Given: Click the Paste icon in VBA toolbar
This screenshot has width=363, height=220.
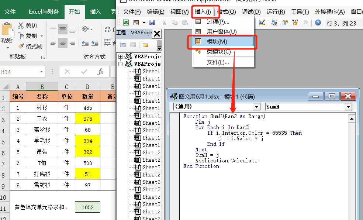Looking at the screenshot, I should pyautogui.click(x=185, y=23).
